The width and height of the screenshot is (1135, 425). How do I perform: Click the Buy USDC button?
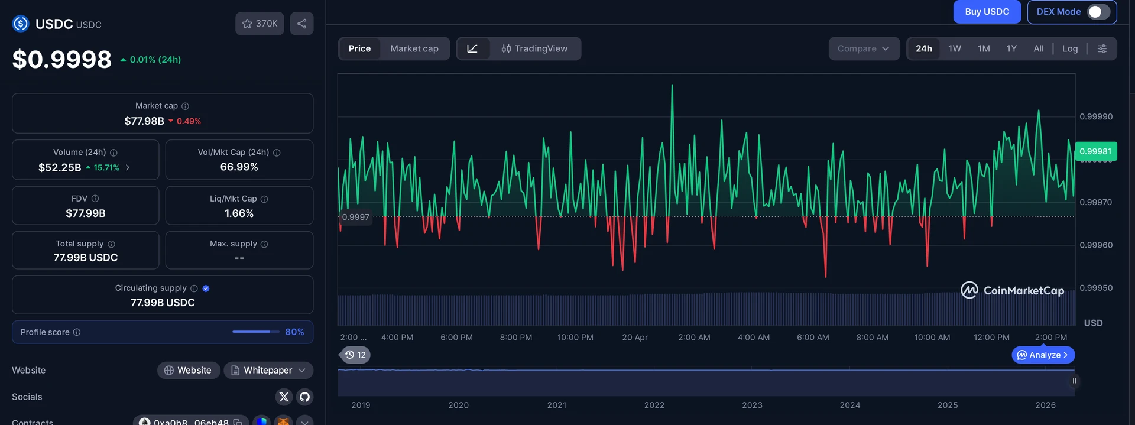coord(987,12)
